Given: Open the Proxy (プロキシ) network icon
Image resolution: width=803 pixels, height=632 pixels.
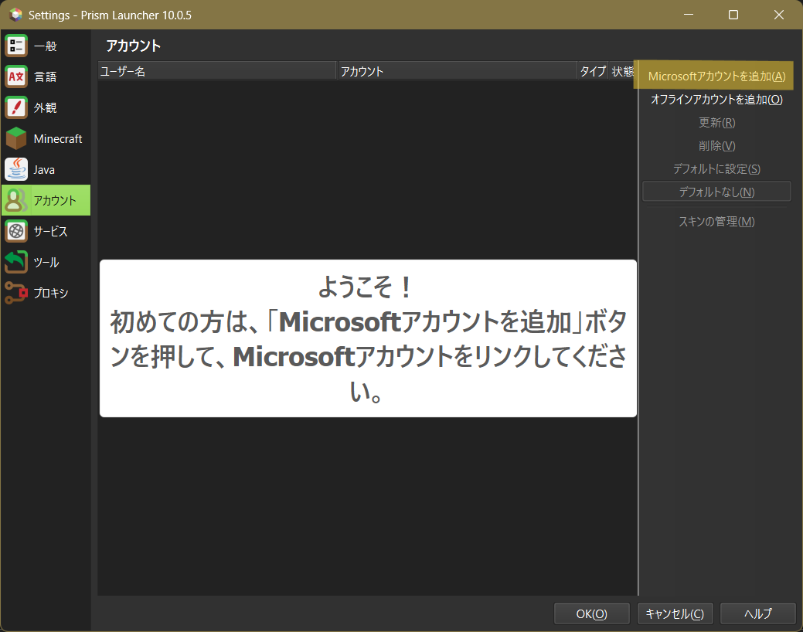Looking at the screenshot, I should pos(16,294).
